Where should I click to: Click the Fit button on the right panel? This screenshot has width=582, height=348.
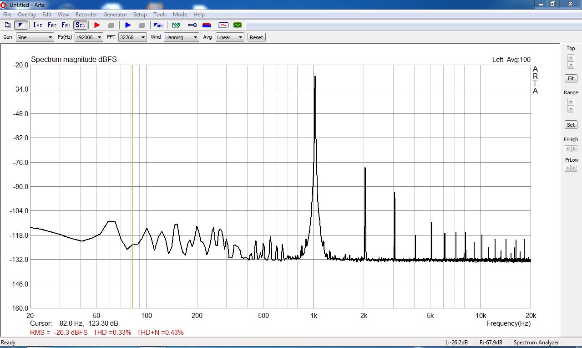tap(571, 78)
